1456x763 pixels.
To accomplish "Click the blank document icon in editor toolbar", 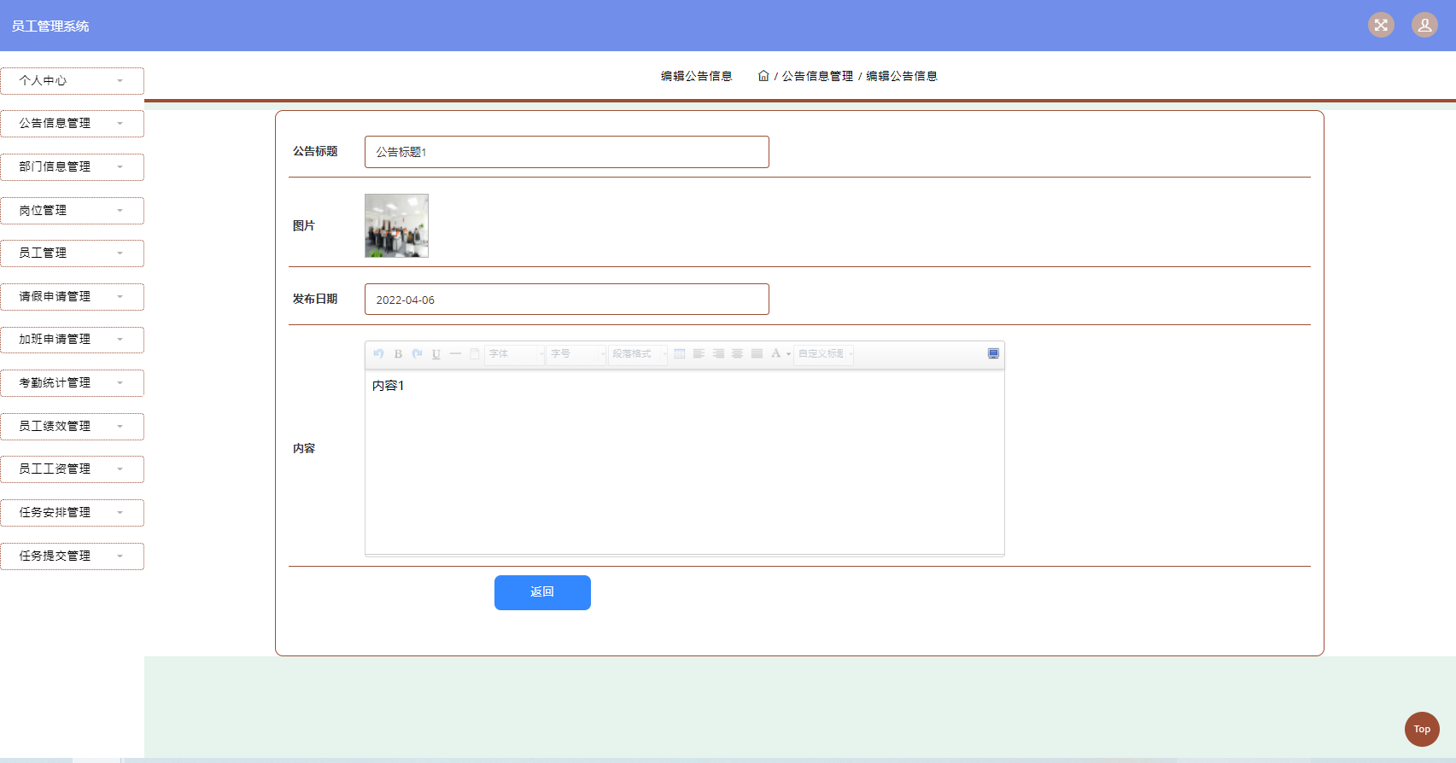I will (475, 353).
